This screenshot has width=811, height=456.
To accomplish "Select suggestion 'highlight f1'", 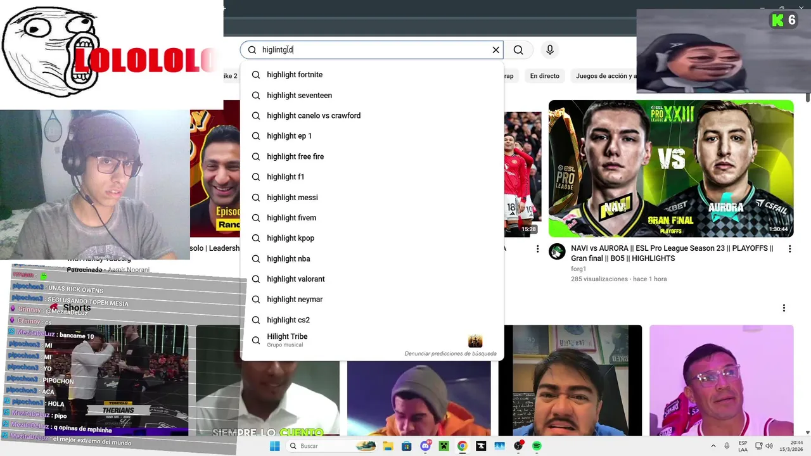I will click(x=372, y=177).
